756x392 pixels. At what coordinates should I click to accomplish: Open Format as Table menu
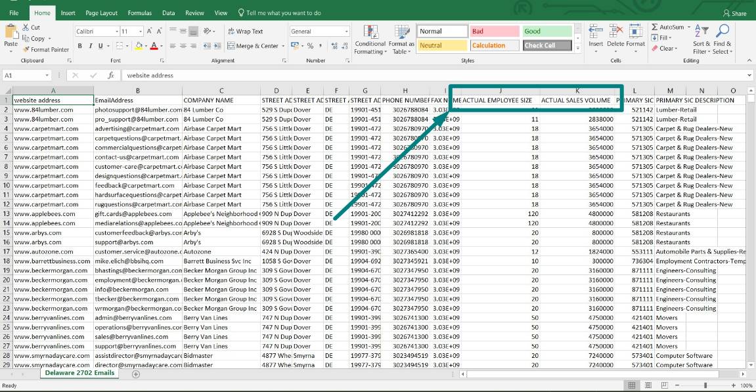point(401,39)
